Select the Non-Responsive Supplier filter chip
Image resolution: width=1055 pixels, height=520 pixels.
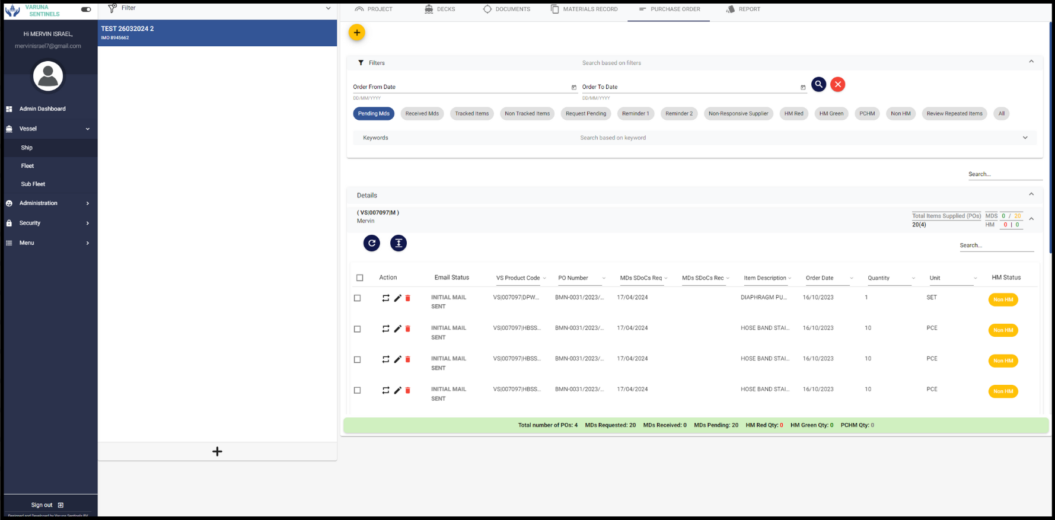738,114
